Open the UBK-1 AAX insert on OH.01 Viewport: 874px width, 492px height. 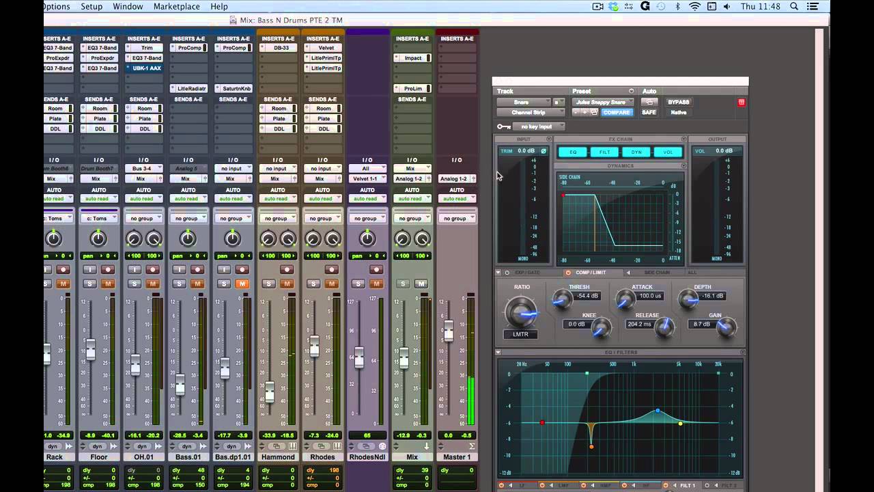[x=143, y=68]
